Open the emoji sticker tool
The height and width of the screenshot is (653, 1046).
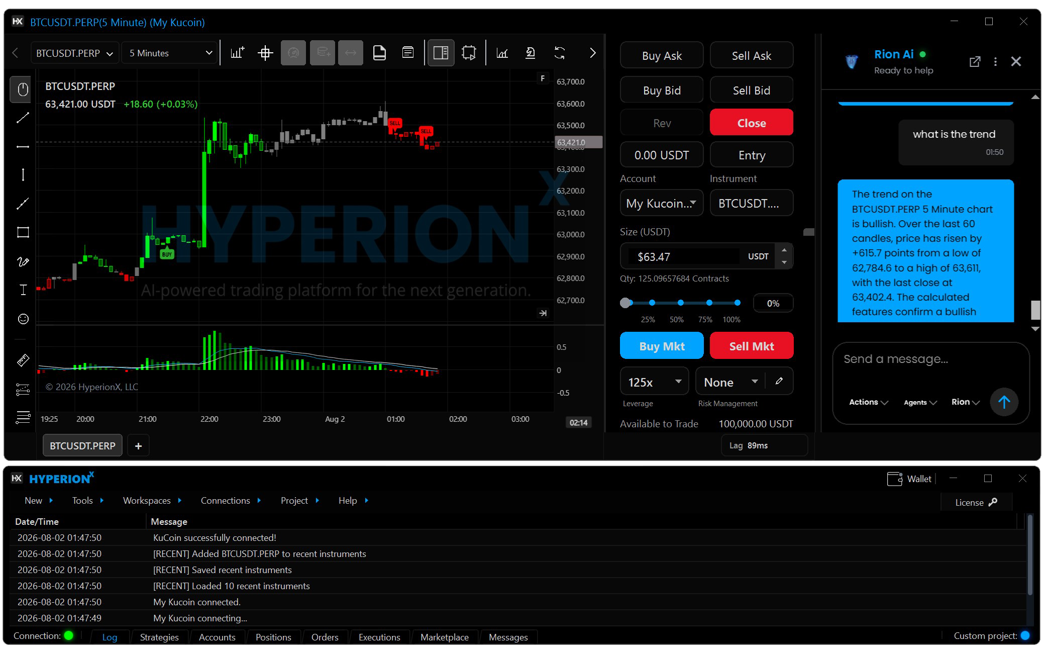point(23,319)
